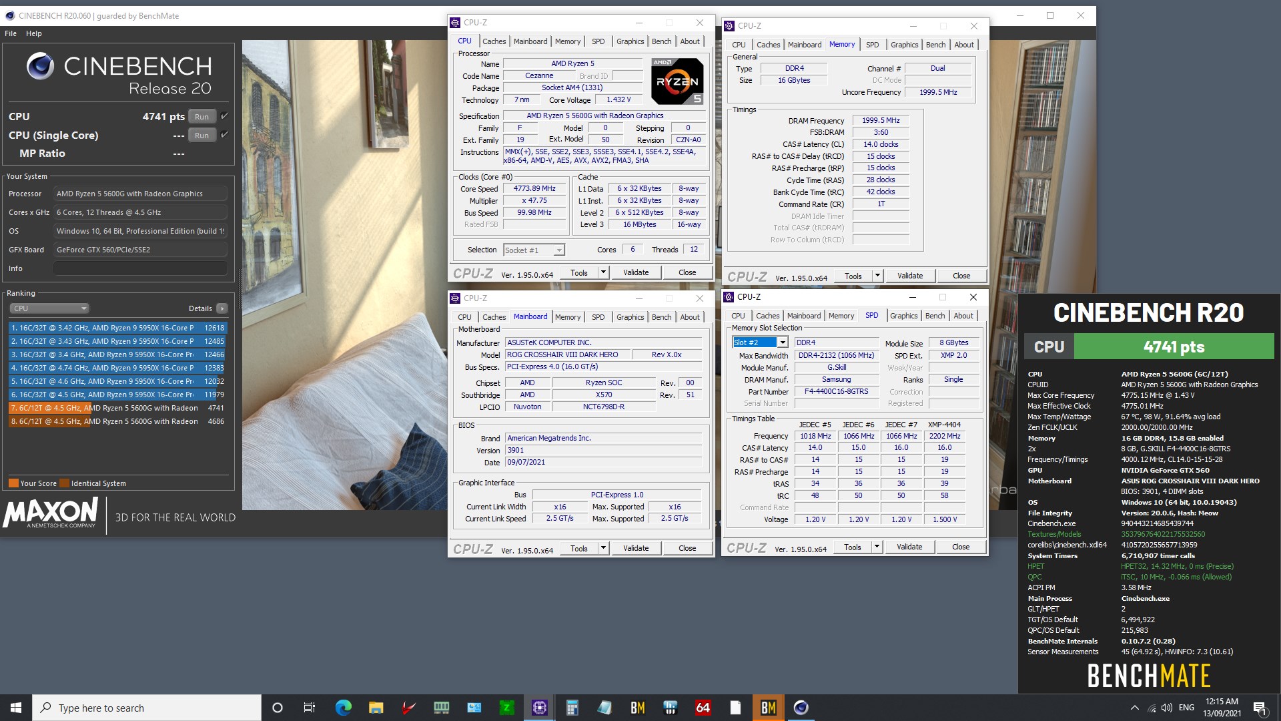Open File Explorer from the taskbar
Viewport: 1281px width, 721px height.
[376, 708]
